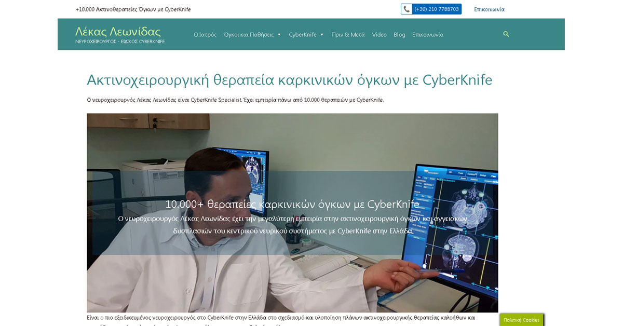Click the subtitle 'ΝΕΥΡΟΧΕΙΡΟΥΡΓΟΣ - ΕΙΔΙΚΟΣ CYBERKNIFE'

point(119,41)
